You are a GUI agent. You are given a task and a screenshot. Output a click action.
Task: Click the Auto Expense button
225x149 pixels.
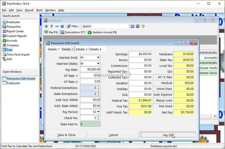click(163, 95)
